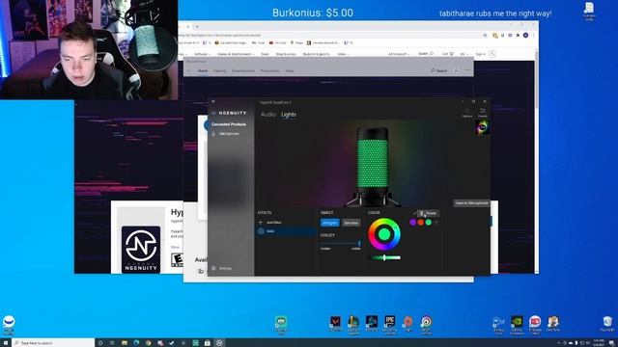The height and width of the screenshot is (347, 618).
Task: Click the Add Effect plus button
Action: coord(261,223)
